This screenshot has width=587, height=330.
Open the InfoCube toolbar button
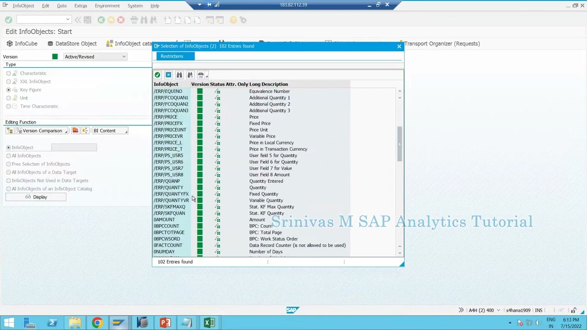(22, 44)
